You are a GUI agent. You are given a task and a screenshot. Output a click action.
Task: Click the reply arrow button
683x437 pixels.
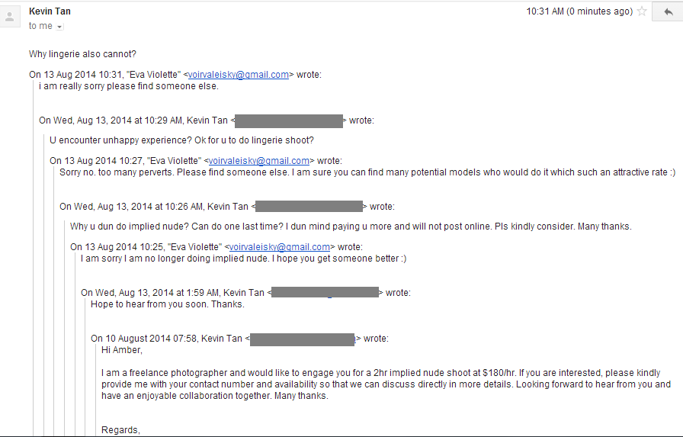(x=668, y=11)
